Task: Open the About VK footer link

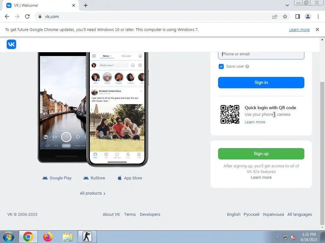Action: point(111,215)
